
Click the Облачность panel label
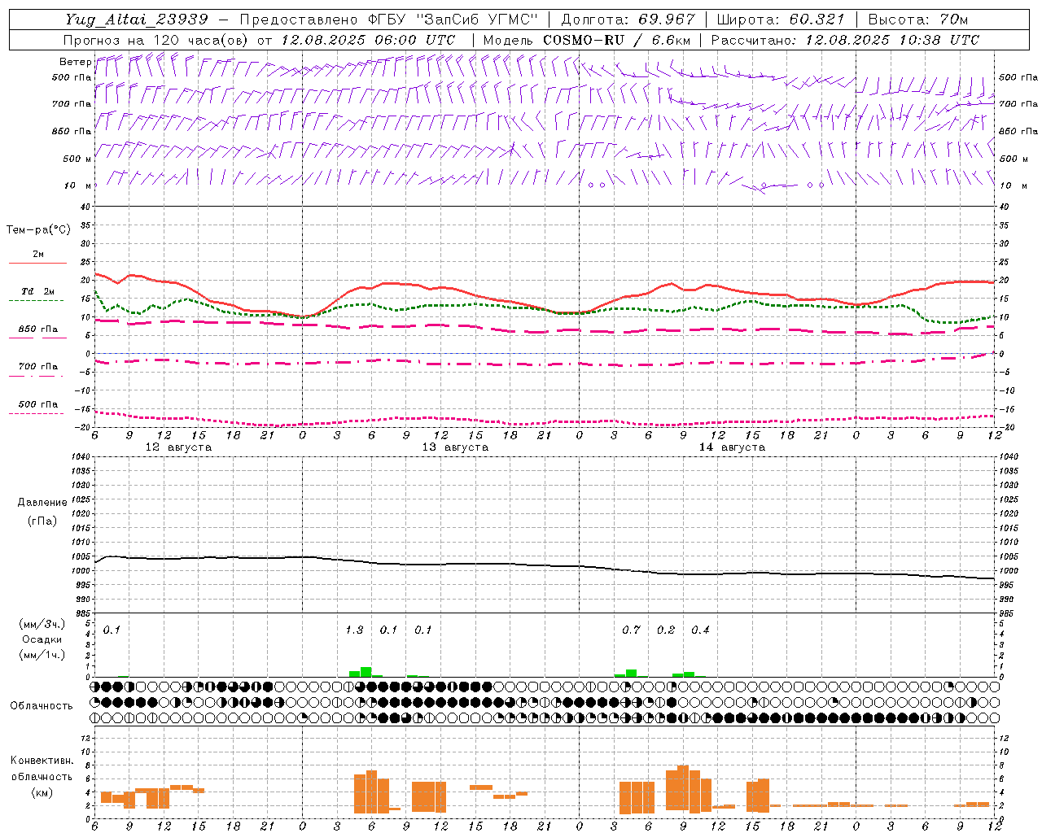click(42, 706)
